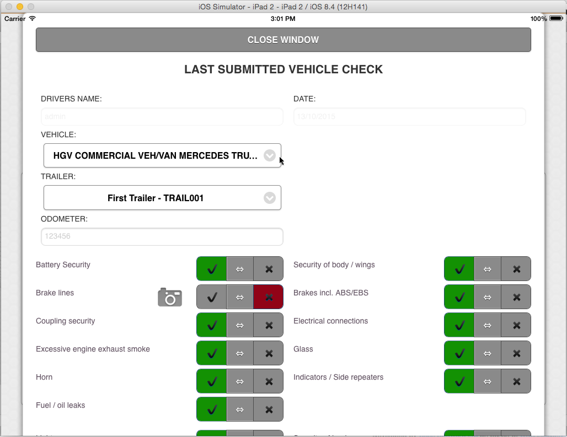Mark Brakes incl. ABS/EBS as passed
Screen dimensions: 567x437
[x=459, y=297]
